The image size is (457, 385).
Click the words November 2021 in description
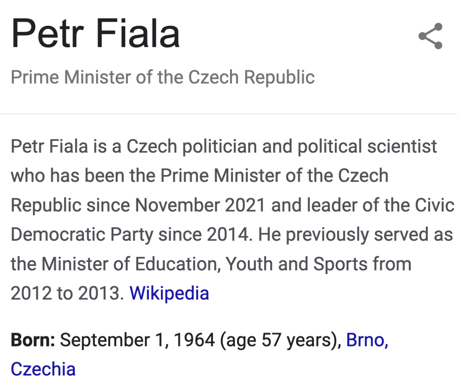200,205
